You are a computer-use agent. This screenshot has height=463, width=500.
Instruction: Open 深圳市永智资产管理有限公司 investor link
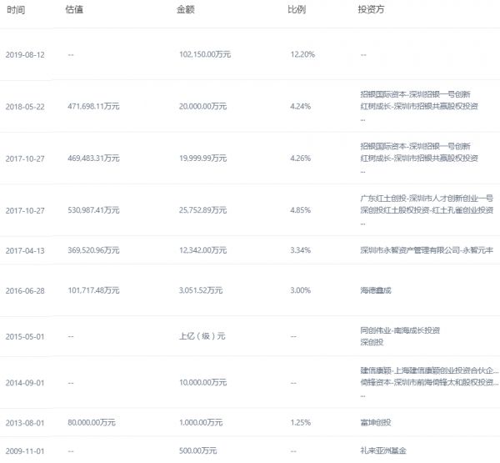pyautogui.click(x=427, y=250)
